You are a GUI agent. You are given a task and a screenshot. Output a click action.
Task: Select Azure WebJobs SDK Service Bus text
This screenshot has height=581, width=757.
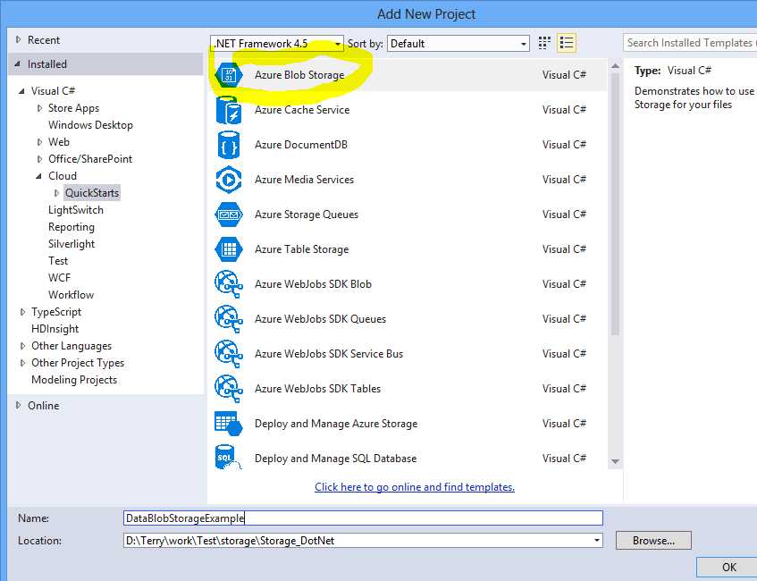point(329,354)
